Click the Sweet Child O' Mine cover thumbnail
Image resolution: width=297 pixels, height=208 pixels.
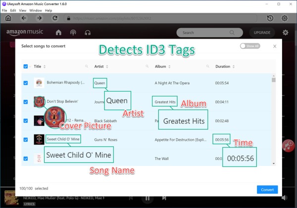click(39, 139)
